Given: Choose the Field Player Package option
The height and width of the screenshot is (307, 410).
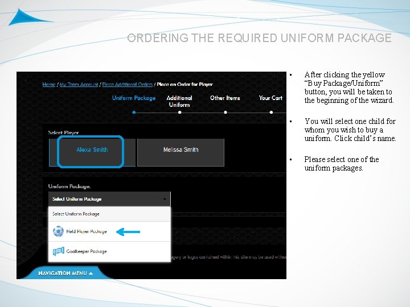Looking at the screenshot, I should tap(109, 231).
